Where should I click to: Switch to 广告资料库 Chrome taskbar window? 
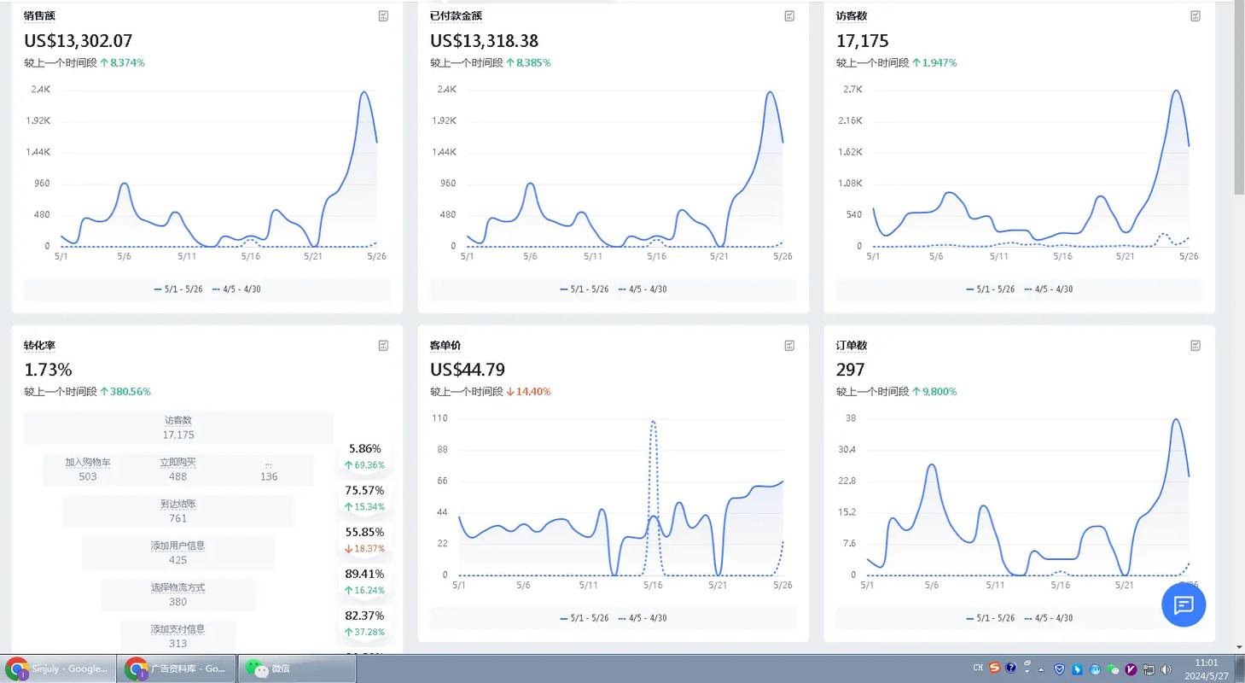tap(176, 668)
